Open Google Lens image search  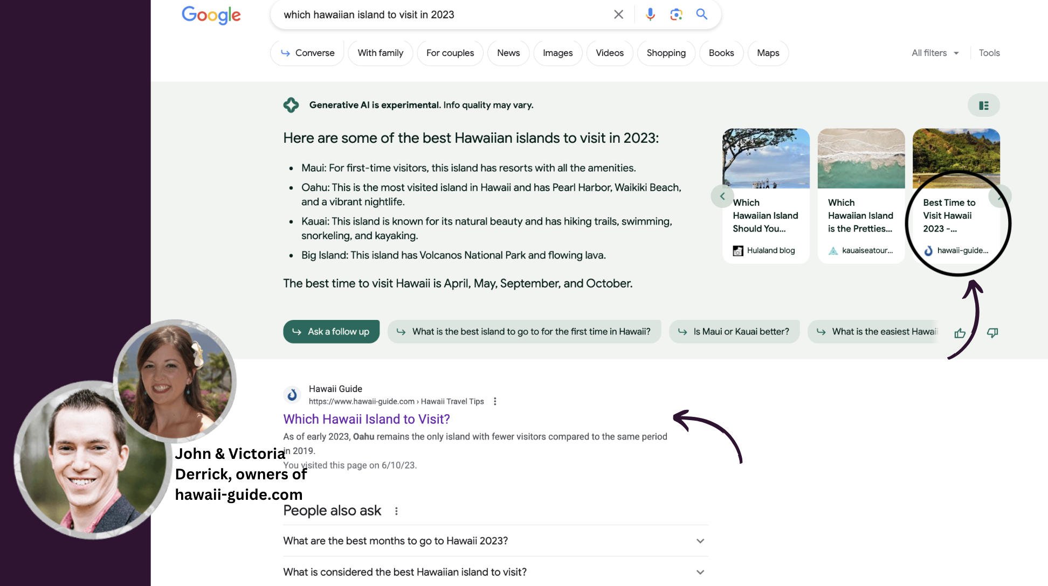676,15
